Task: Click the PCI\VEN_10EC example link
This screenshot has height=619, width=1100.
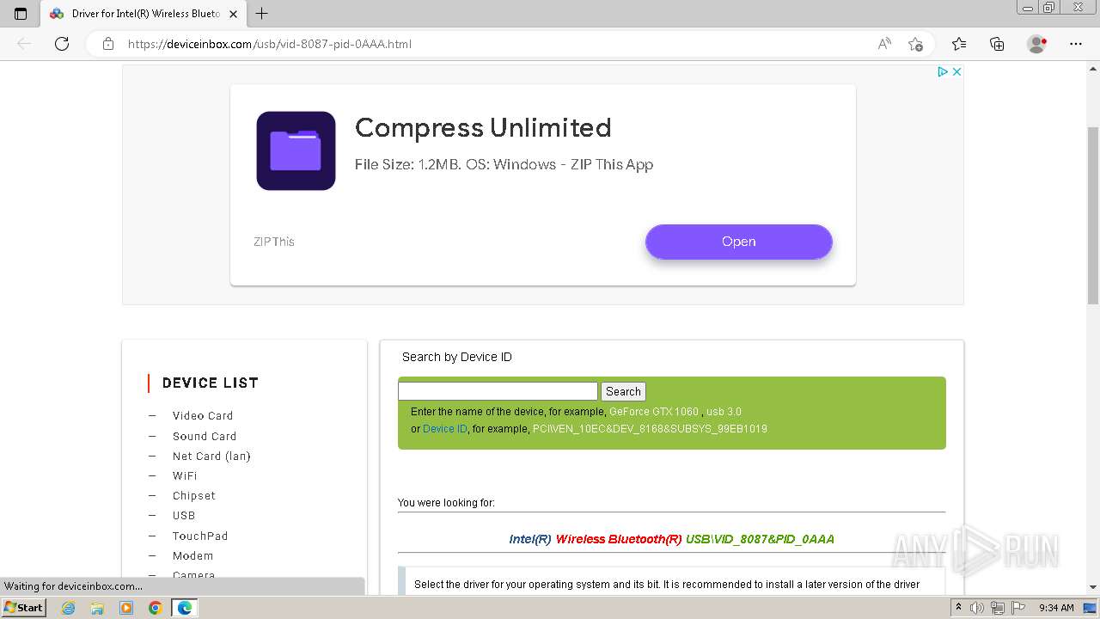Action: click(650, 429)
